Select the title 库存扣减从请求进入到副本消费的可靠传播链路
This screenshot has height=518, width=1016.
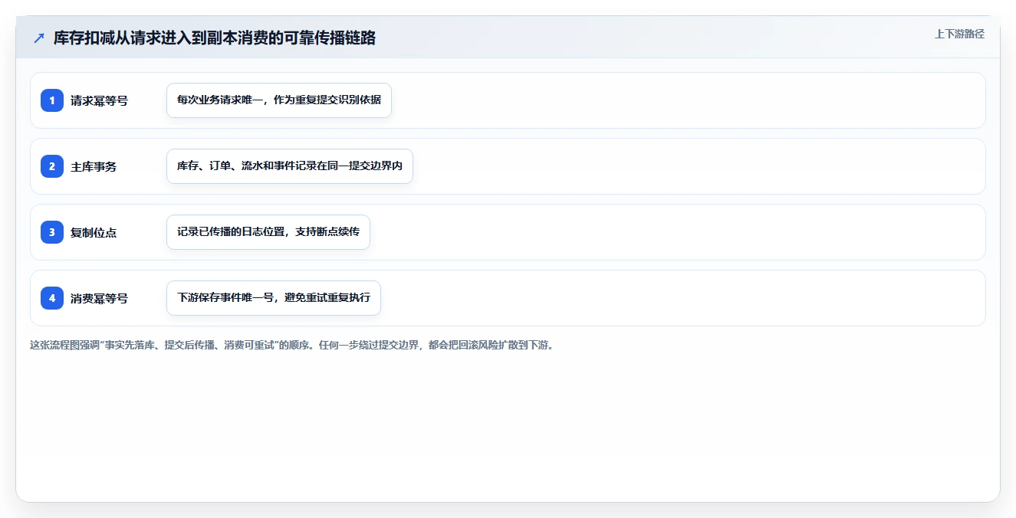[215, 38]
